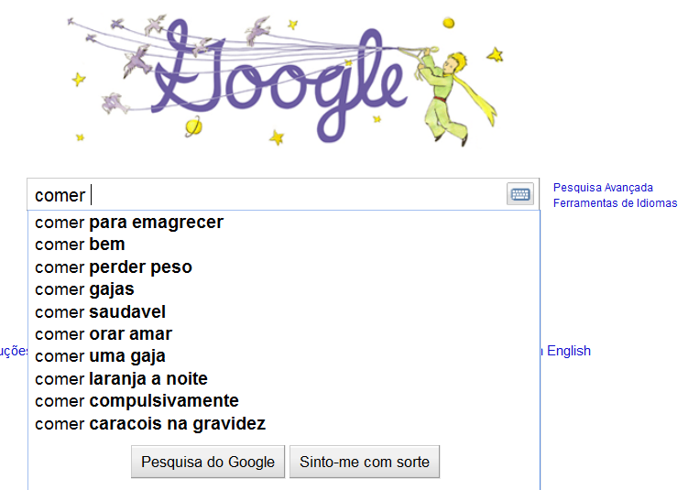Click the "Sinto-me com sorte" button
699x490 pixels.
click(365, 463)
